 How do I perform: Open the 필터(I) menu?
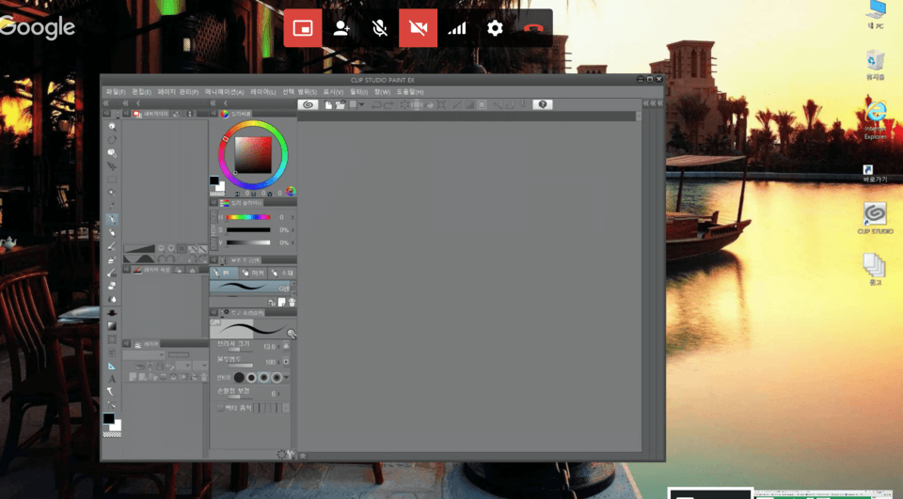(x=358, y=91)
